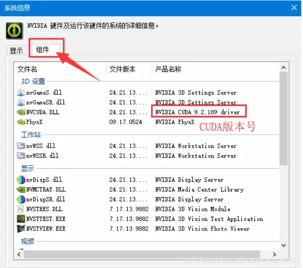Select the NVSTRES.DLL file name
Viewport: 303px width, 268px height.
point(44,209)
